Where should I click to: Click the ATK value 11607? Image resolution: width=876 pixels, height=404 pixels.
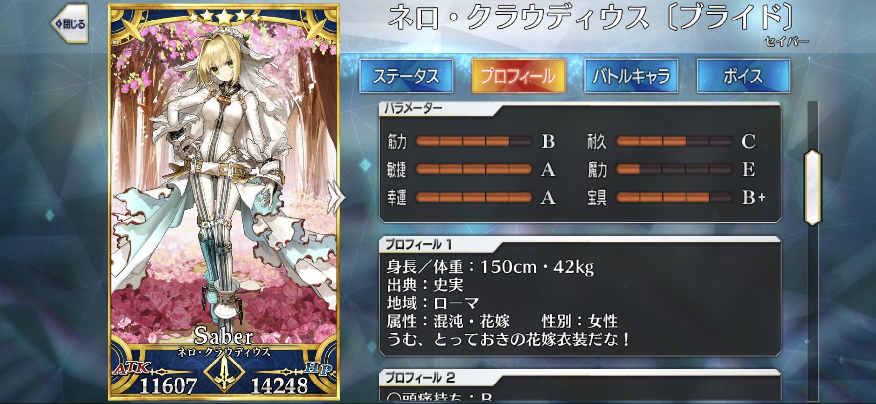[168, 385]
